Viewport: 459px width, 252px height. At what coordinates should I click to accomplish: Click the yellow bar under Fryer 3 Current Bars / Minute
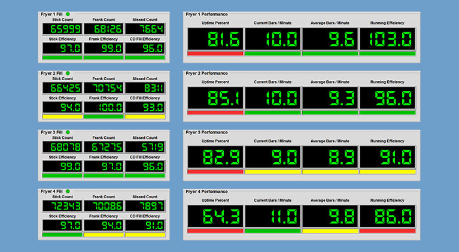[273, 171]
